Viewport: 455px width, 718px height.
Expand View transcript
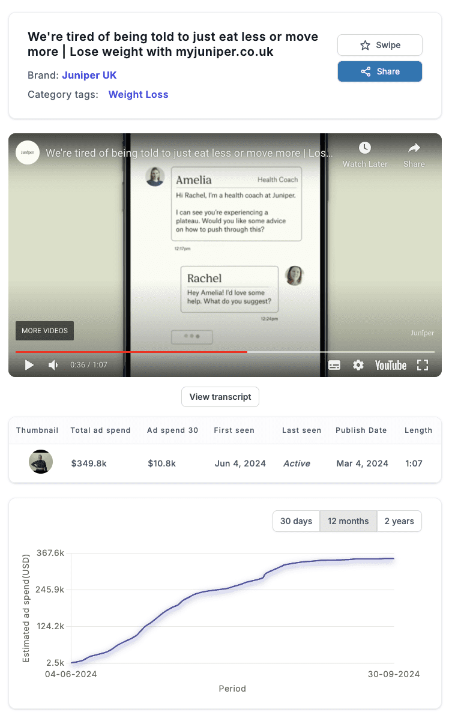[220, 397]
